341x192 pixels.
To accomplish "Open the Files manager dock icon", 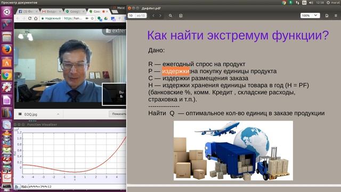I will (6, 37).
